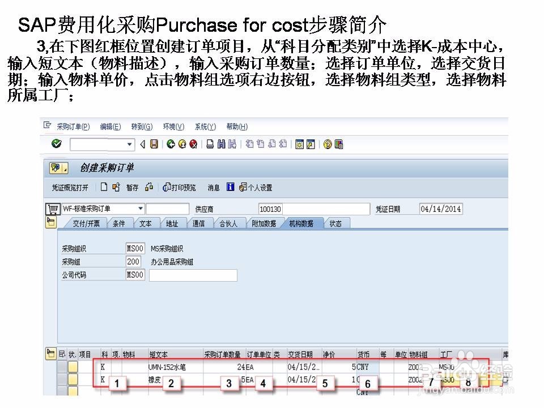Open the command field dropdown arrow
This screenshot has width=544, height=408.
coord(129,144)
